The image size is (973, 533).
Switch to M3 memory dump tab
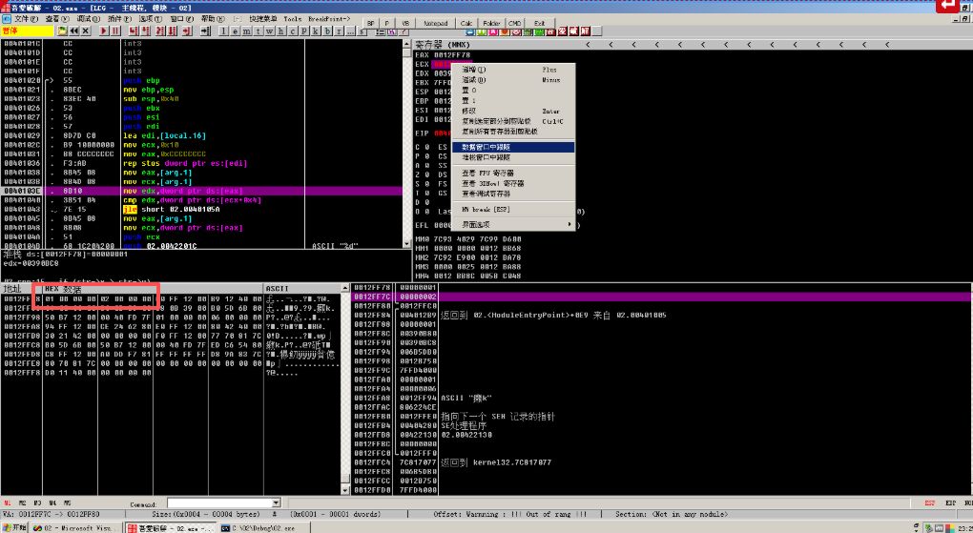37,502
